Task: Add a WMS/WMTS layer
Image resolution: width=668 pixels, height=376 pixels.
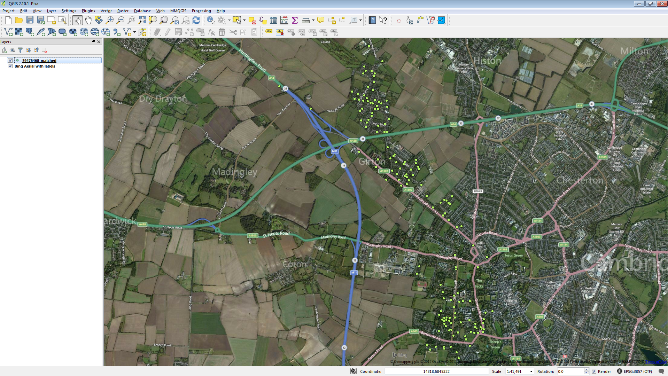Action: [x=84, y=32]
